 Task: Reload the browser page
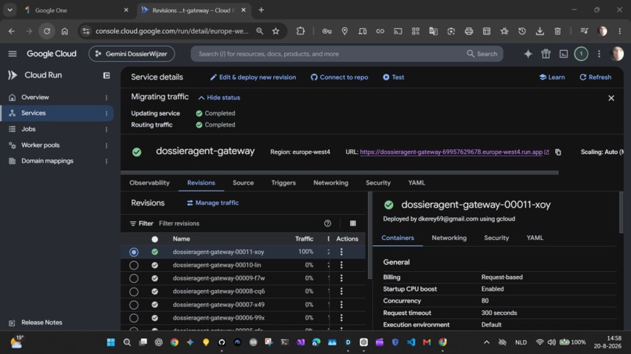[47, 31]
